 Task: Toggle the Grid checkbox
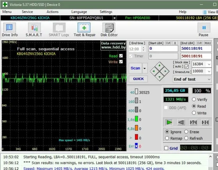click(166, 148)
